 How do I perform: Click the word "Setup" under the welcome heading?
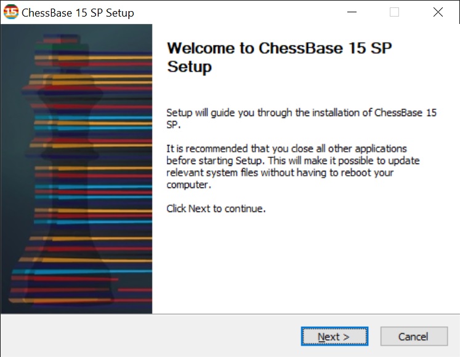(x=189, y=66)
